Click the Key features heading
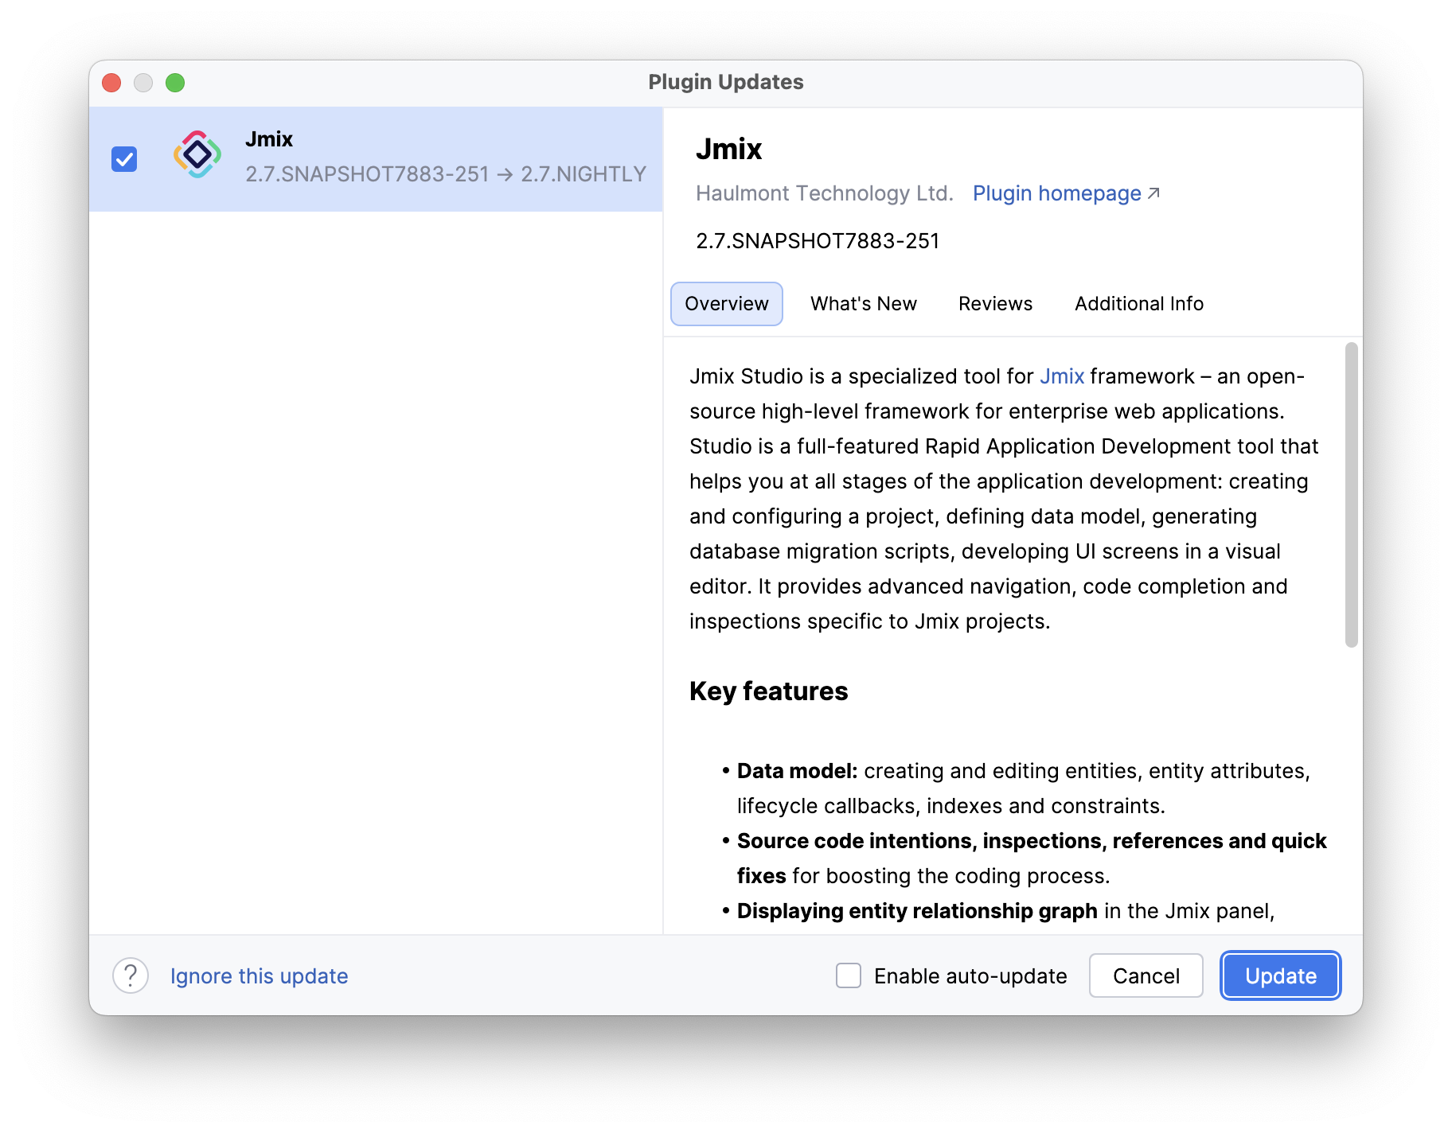The width and height of the screenshot is (1452, 1133). [x=768, y=691]
